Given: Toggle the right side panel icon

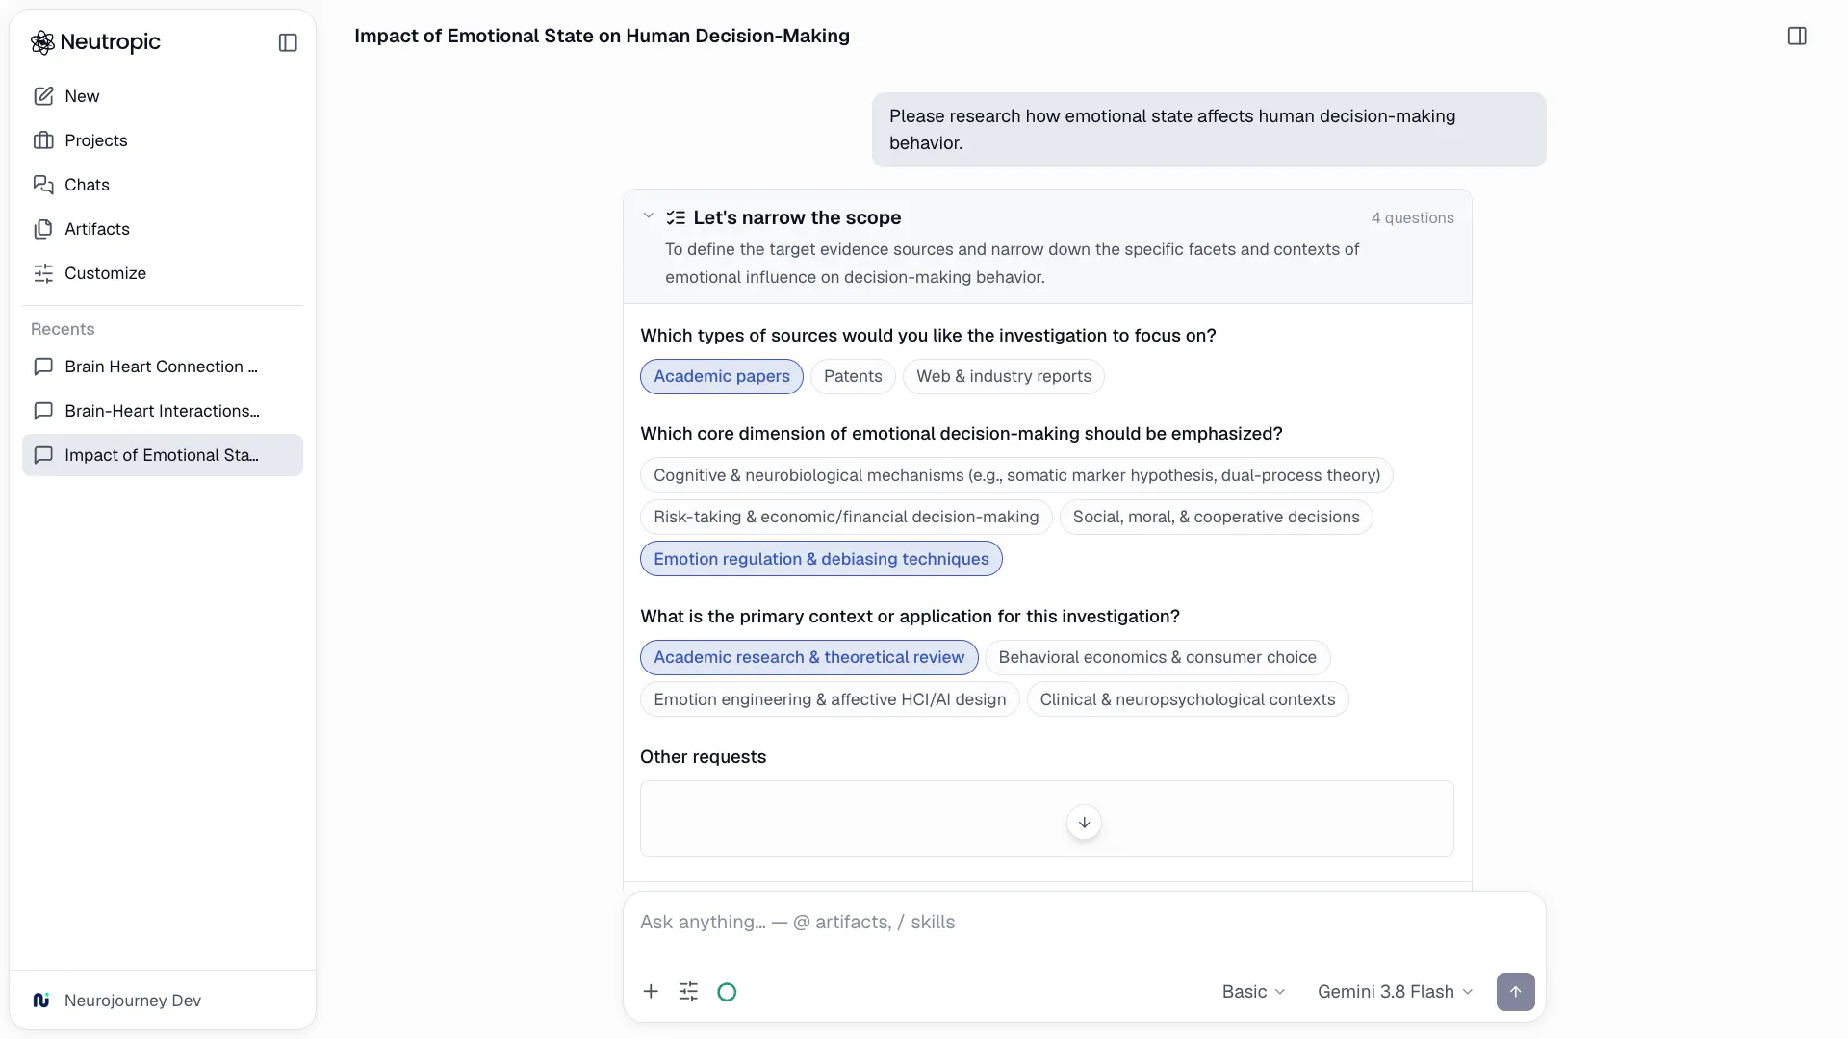Looking at the screenshot, I should pos(1797,36).
